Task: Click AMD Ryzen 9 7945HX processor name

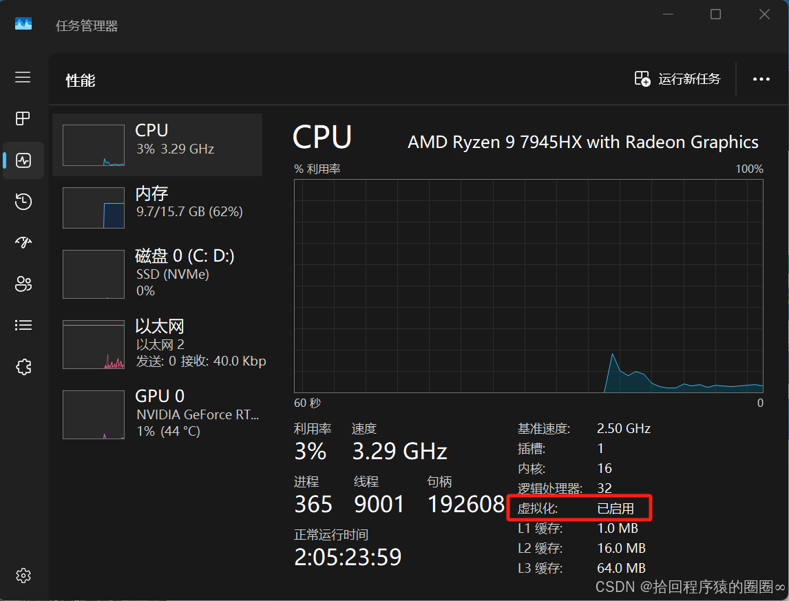Action: coord(582,143)
